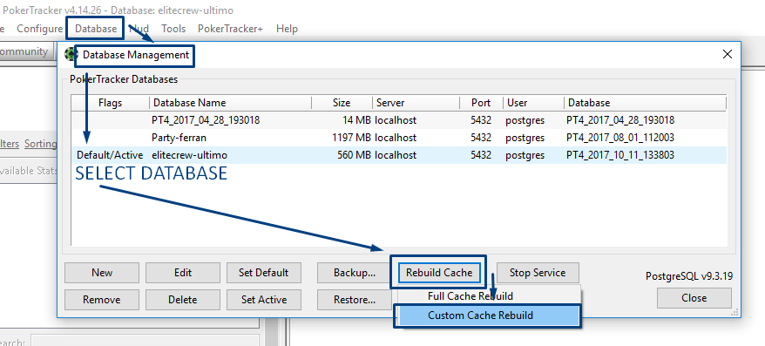Click the Delete button
The width and height of the screenshot is (765, 346).
183,300
